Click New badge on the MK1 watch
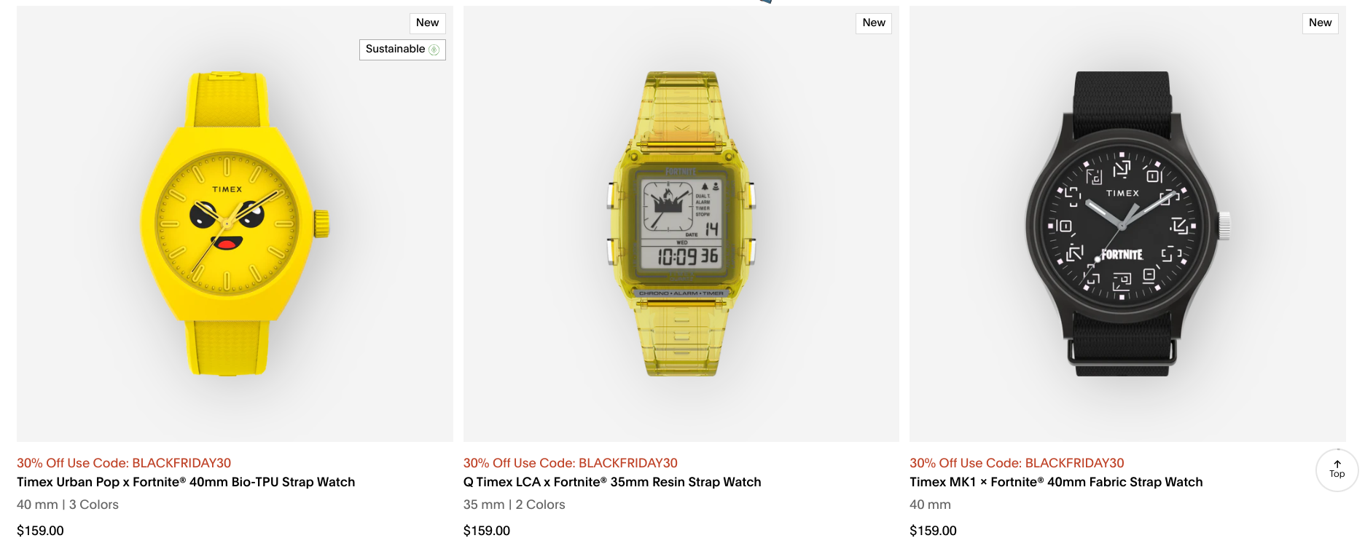 tap(1320, 23)
